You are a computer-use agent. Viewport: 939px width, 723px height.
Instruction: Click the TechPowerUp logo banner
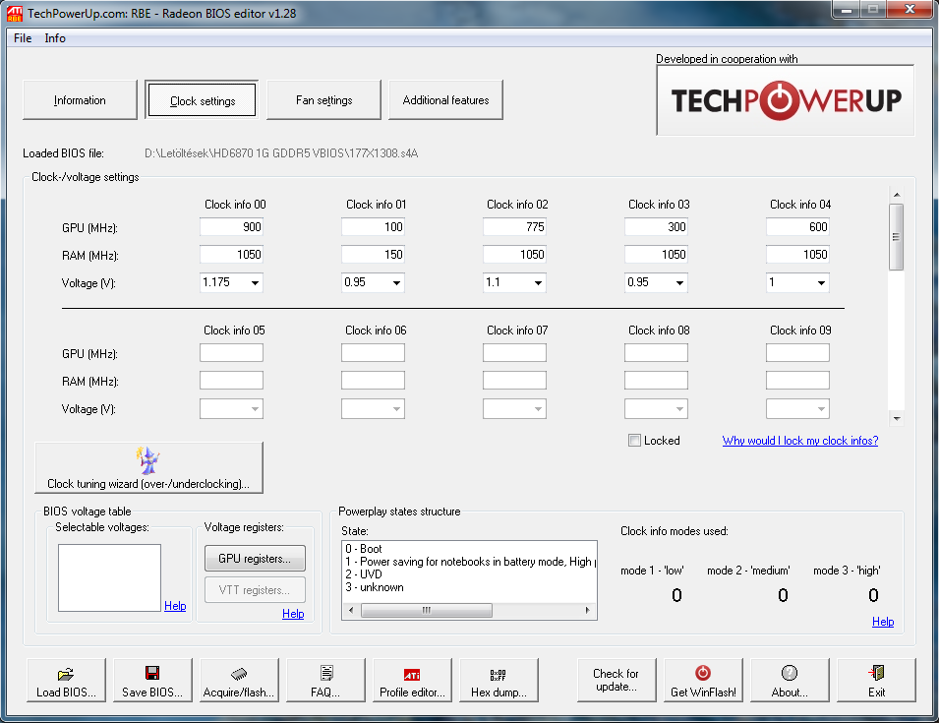(x=785, y=100)
